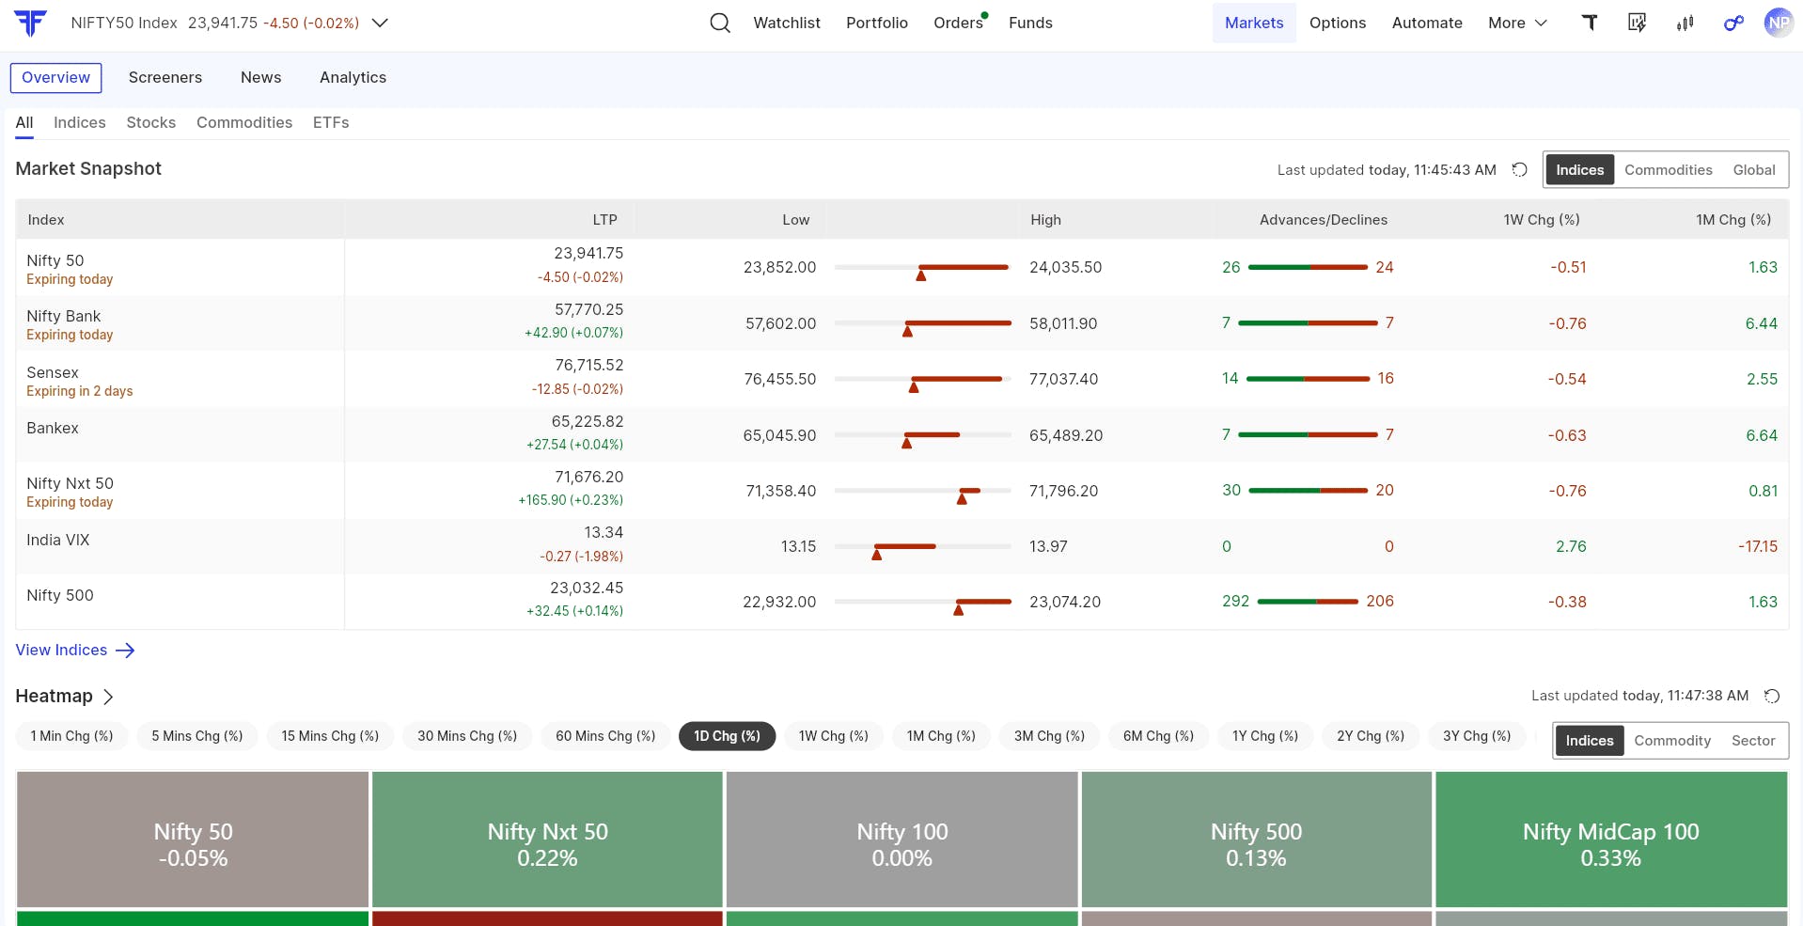Open the Nifty MidCap 100 heatmap tile
Screen dimensions: 1803x926
pos(1610,840)
